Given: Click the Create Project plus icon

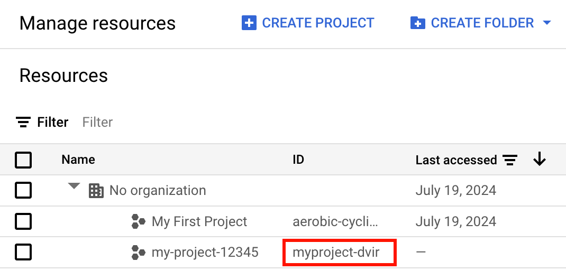Looking at the screenshot, I should tap(249, 23).
